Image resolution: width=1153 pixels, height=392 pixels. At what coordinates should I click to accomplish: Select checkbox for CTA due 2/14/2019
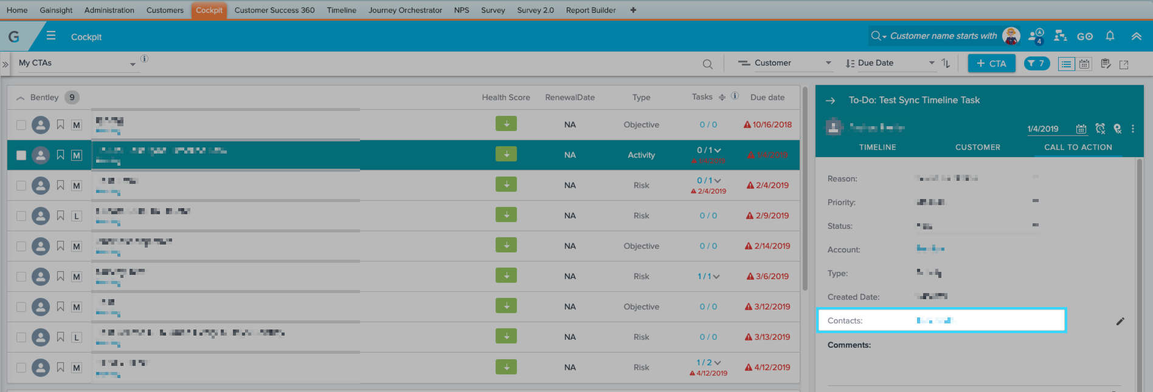21,246
